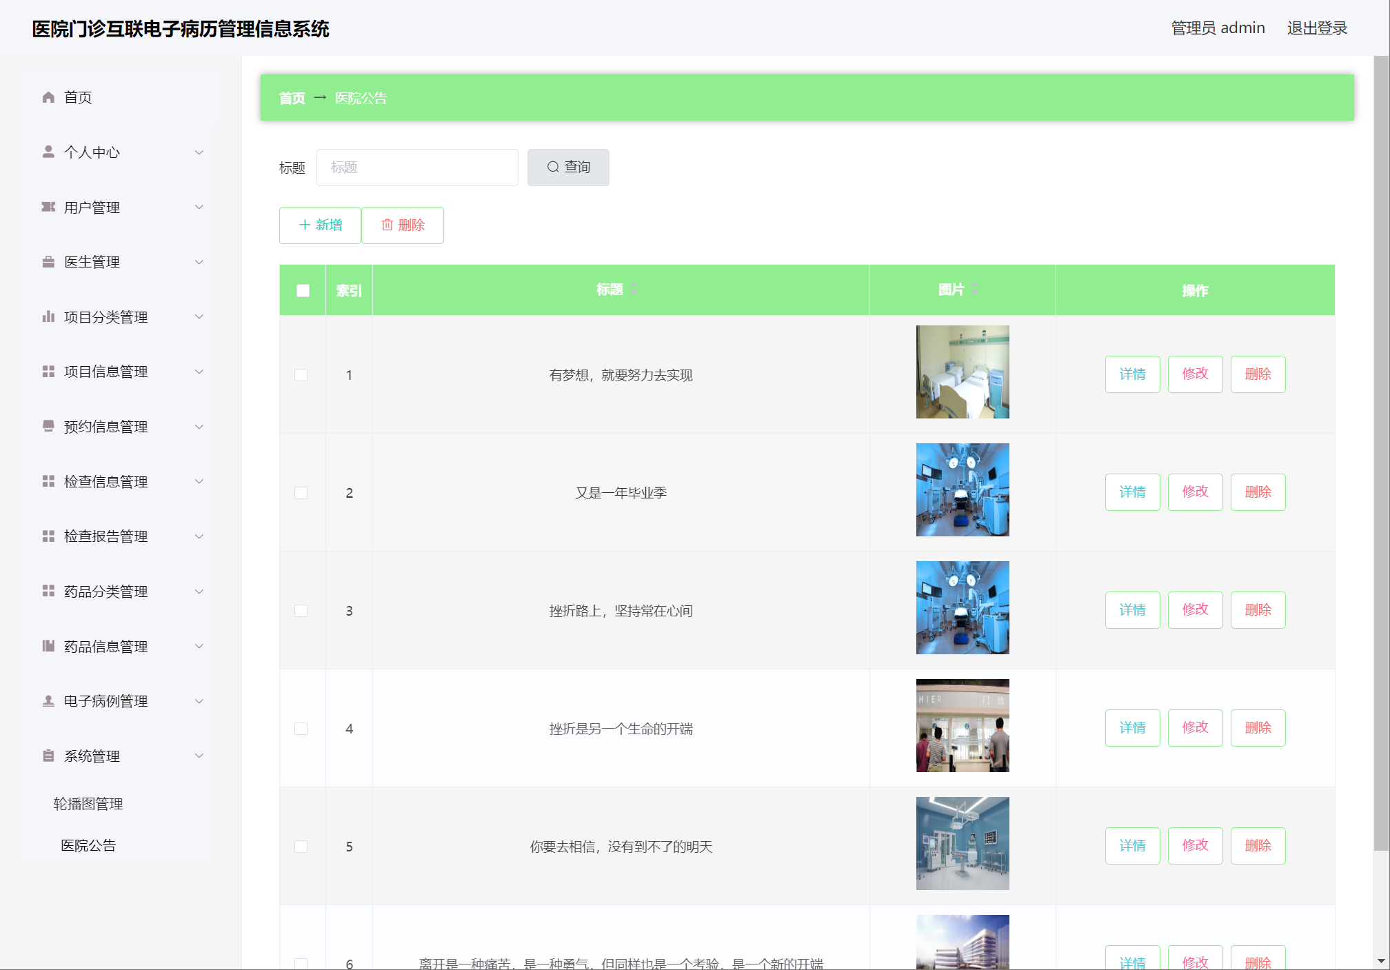Click the briefcase icon for 医生管理

pyautogui.click(x=48, y=262)
